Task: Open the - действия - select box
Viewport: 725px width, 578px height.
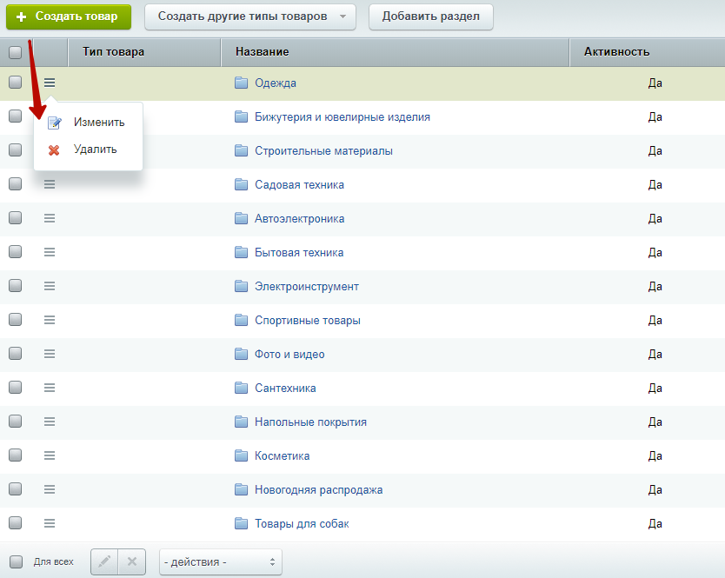Action: pos(221,561)
